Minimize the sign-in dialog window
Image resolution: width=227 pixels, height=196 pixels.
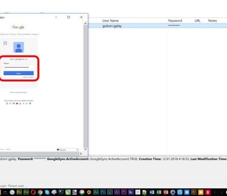point(56,17)
